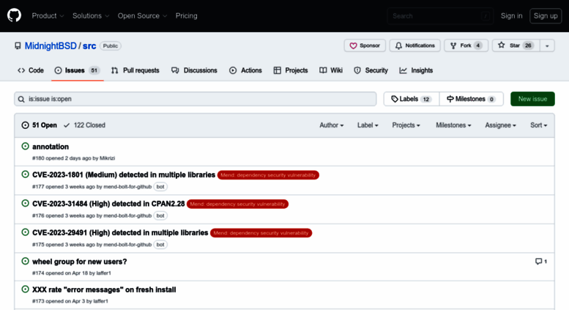
Task: Click the Notifications bell button
Action: pyautogui.click(x=414, y=45)
